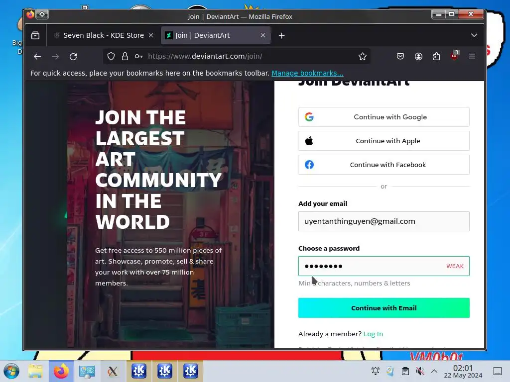
Task: Expand the list all tabs chevron
Action: 474,35
